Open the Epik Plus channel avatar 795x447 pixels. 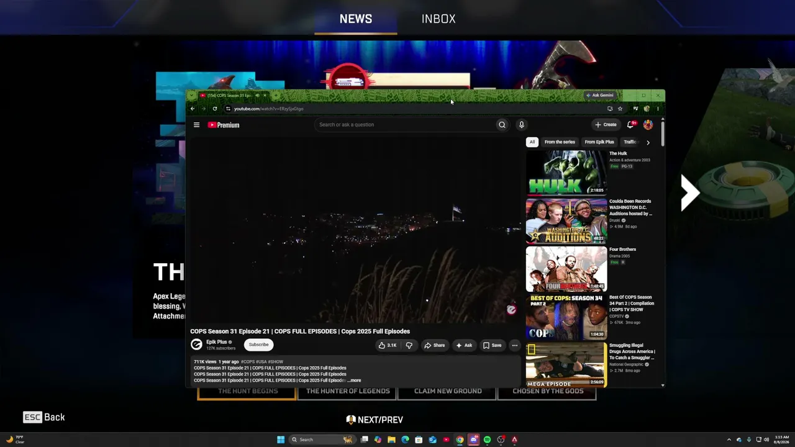point(196,345)
